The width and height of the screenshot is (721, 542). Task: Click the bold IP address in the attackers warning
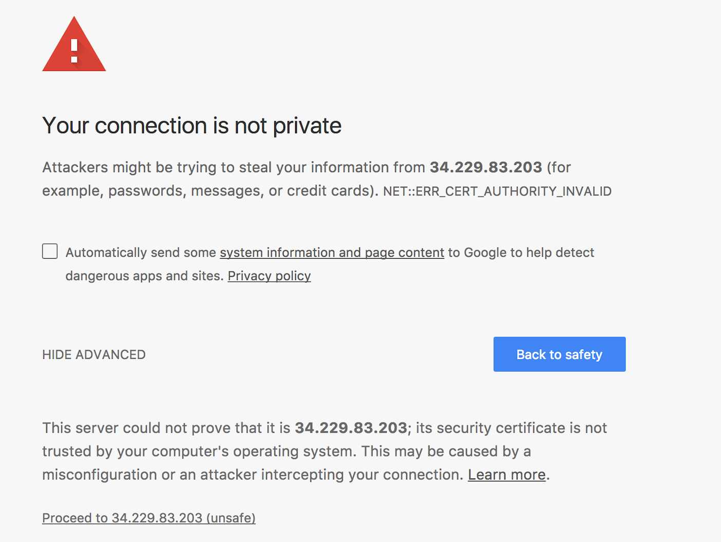point(486,167)
